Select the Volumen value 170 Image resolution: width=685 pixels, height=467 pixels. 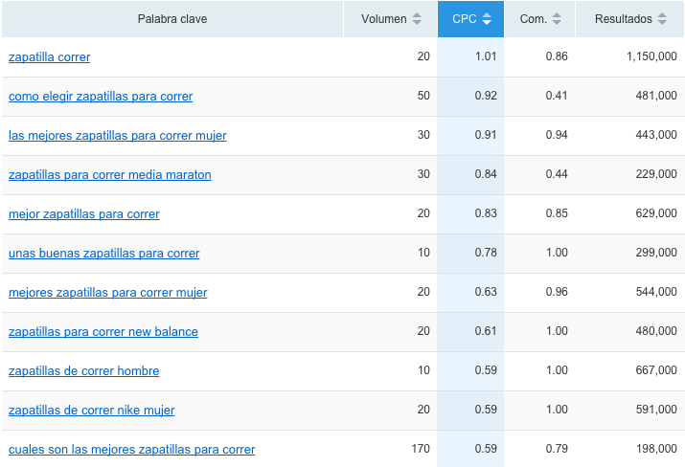pyautogui.click(x=421, y=449)
